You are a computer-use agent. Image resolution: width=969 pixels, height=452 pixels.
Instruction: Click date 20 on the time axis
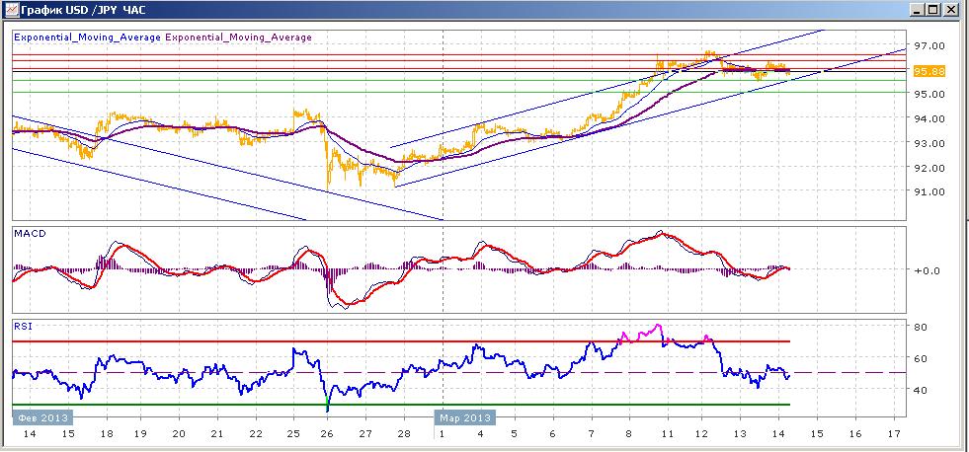[x=179, y=434]
